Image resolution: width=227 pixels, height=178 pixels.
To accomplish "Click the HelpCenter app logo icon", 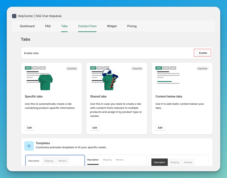I will (14, 16).
